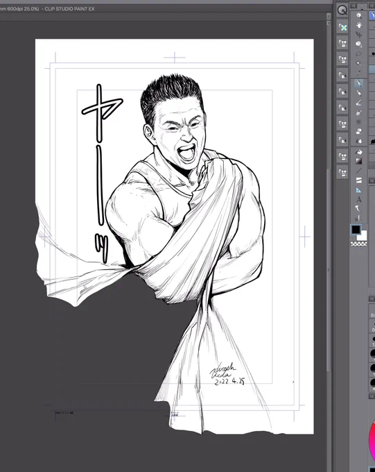
Task: Select the Move layer tool
Action: pos(359,44)
